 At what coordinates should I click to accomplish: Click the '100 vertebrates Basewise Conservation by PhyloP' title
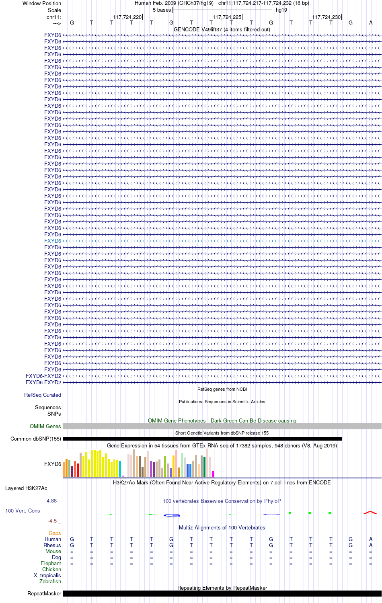click(x=222, y=501)
